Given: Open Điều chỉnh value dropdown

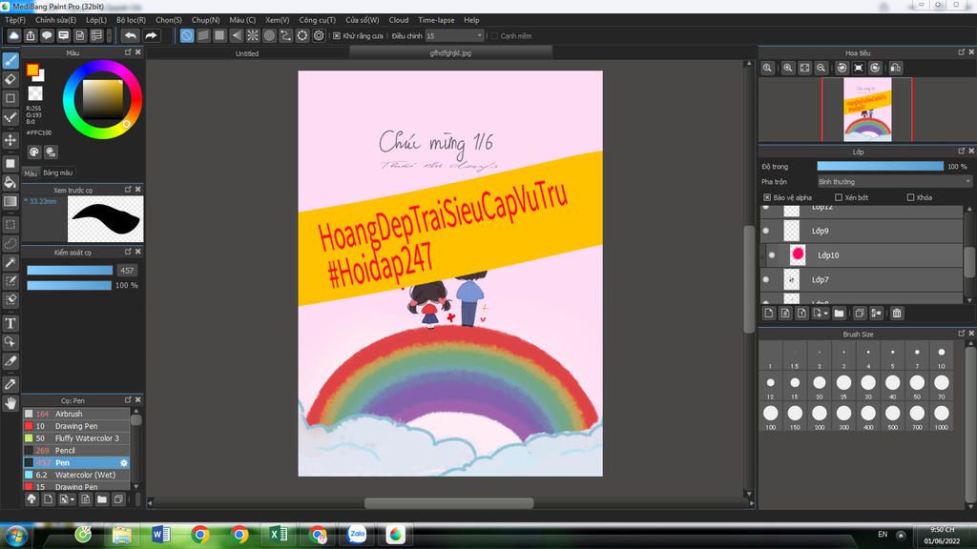Looking at the screenshot, I should point(454,35).
